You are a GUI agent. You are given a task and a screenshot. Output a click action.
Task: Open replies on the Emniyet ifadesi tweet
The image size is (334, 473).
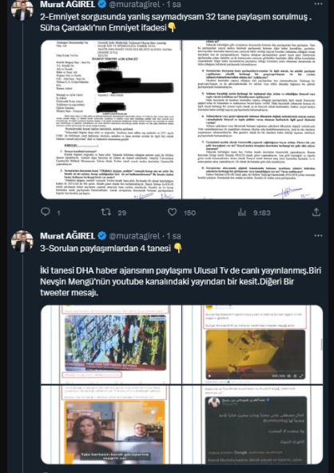[50, 212]
